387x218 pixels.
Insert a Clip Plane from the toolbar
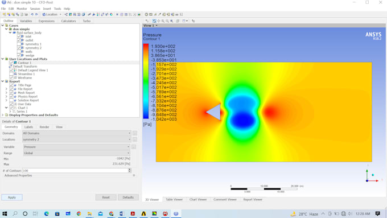106,14
